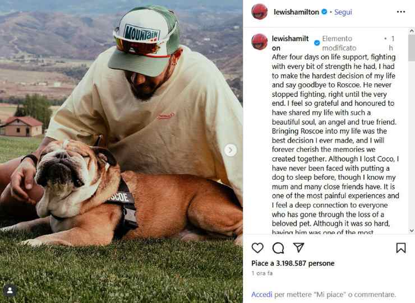Screen dimensions: 415x303
Task: Like the post with the heart icon
Action: 257,248
